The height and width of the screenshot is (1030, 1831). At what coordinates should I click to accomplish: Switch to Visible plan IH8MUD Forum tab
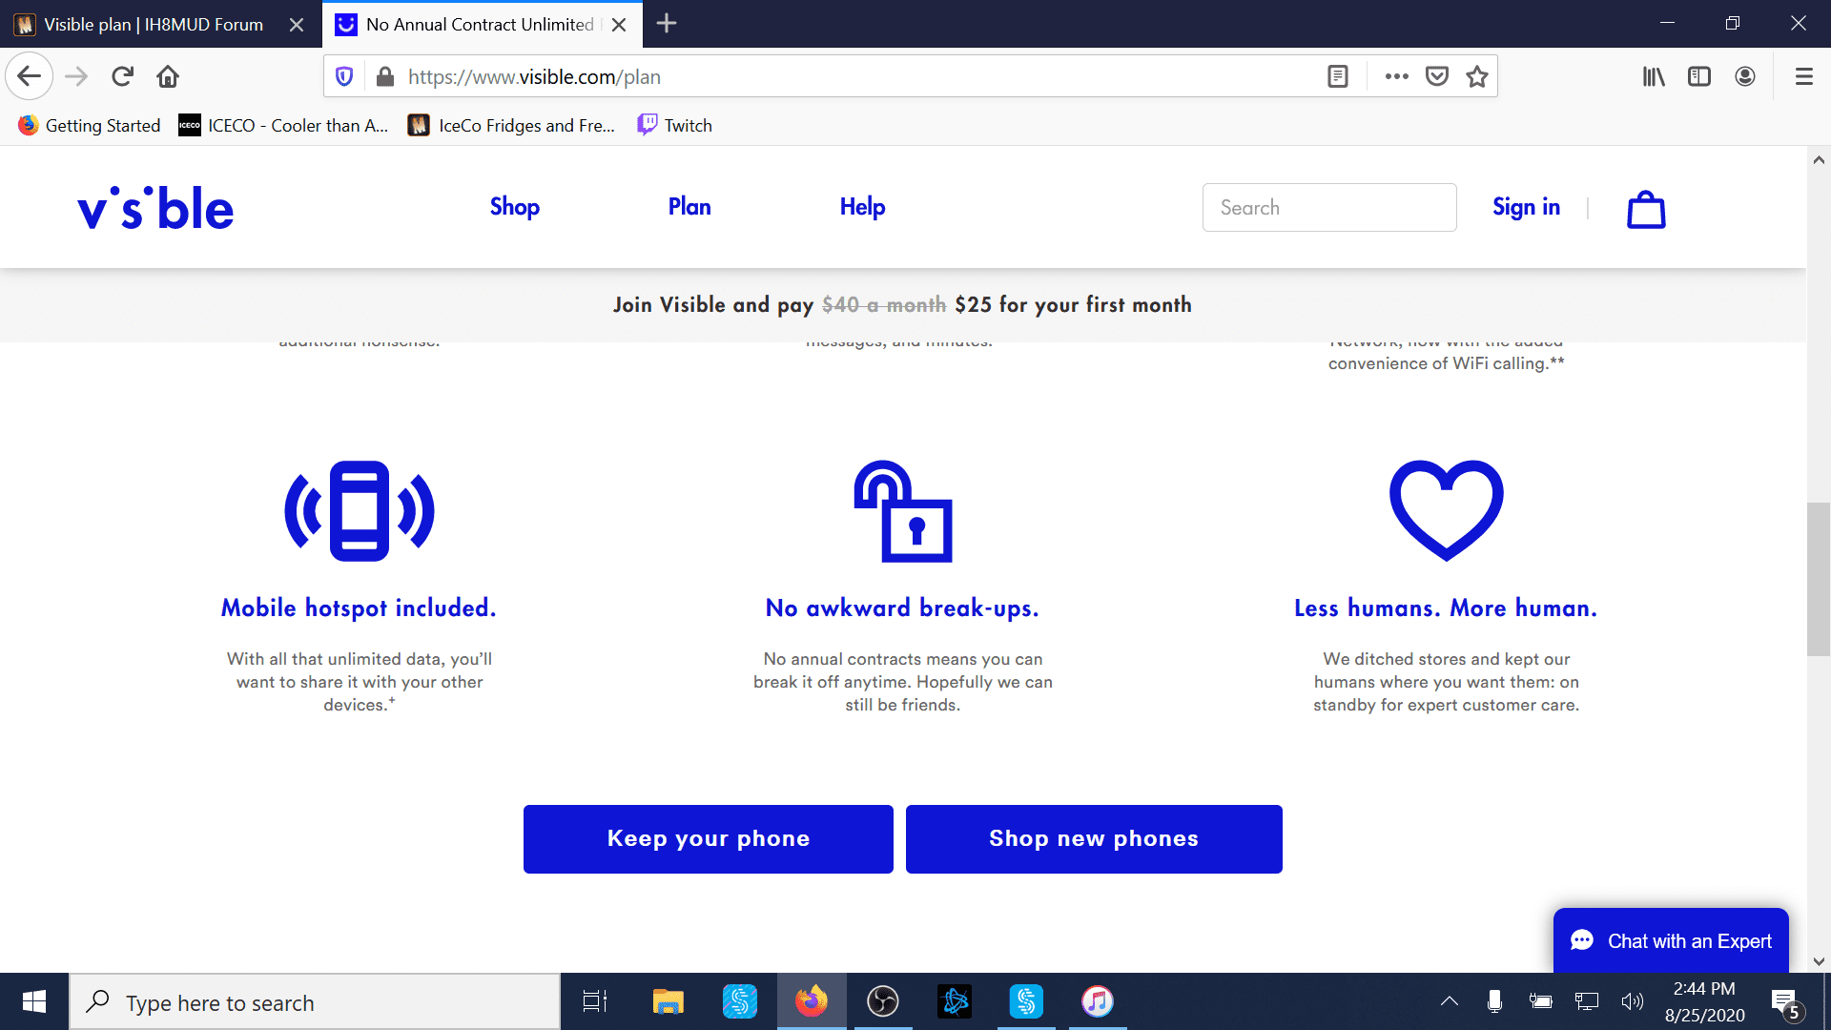(x=153, y=25)
